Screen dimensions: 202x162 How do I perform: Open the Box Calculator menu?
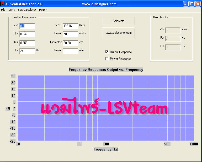click(x=27, y=10)
